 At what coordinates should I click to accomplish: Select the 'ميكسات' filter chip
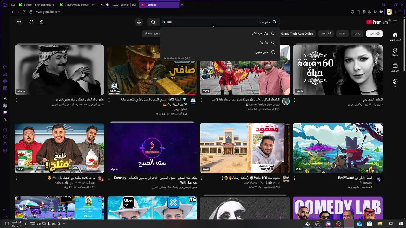click(343, 34)
